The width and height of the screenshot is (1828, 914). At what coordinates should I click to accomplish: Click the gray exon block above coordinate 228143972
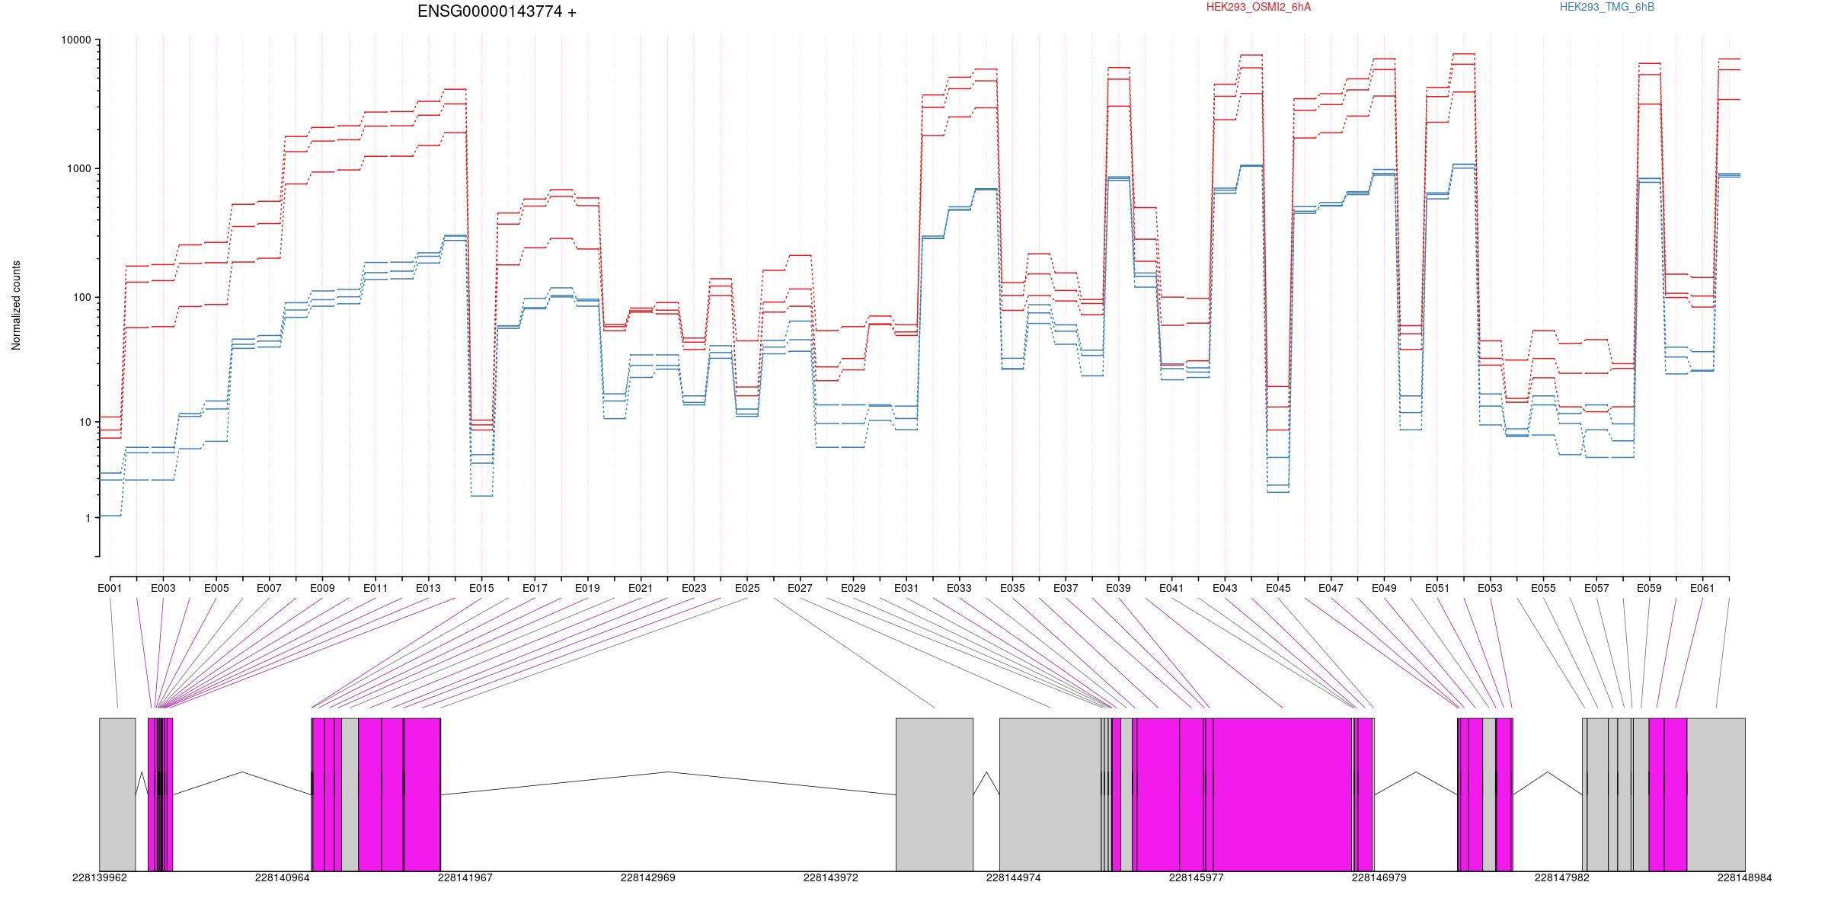click(935, 794)
